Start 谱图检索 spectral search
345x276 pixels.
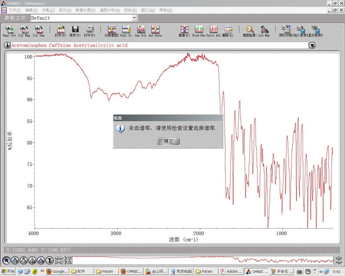pos(250,31)
